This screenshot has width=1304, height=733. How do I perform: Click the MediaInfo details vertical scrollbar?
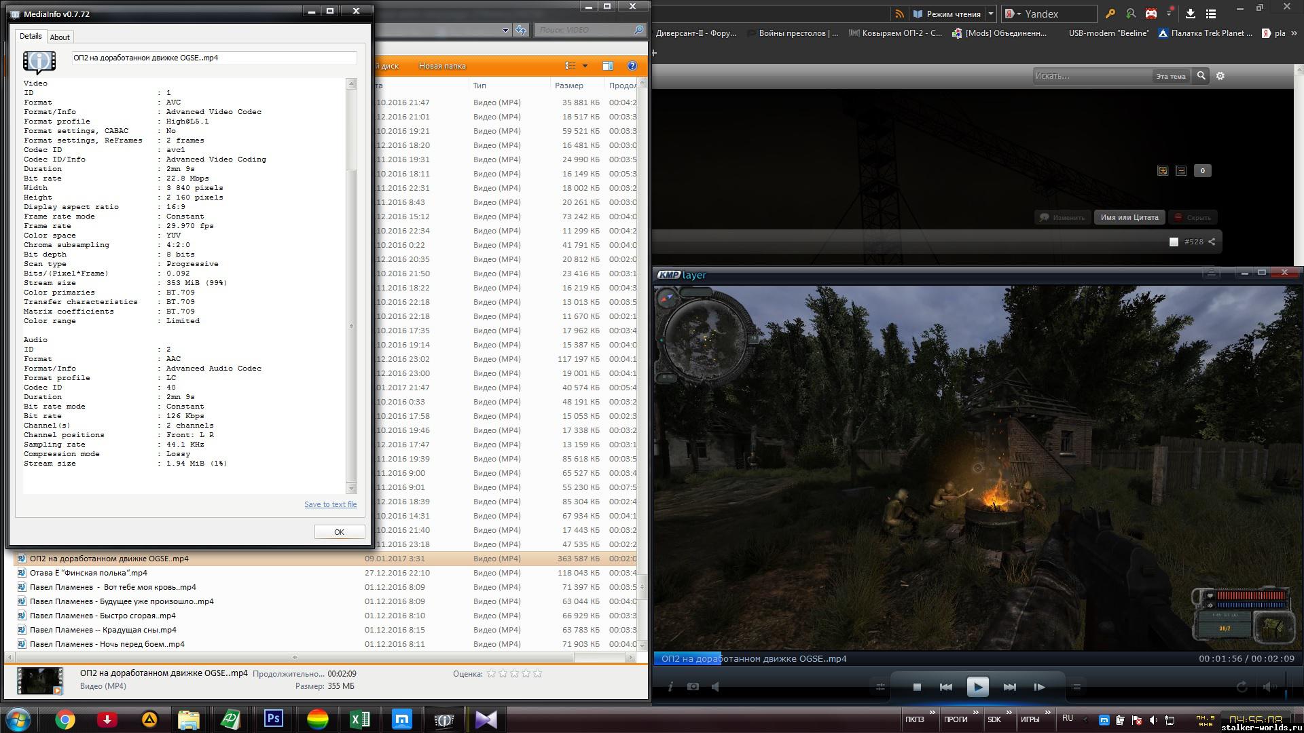pos(351,285)
